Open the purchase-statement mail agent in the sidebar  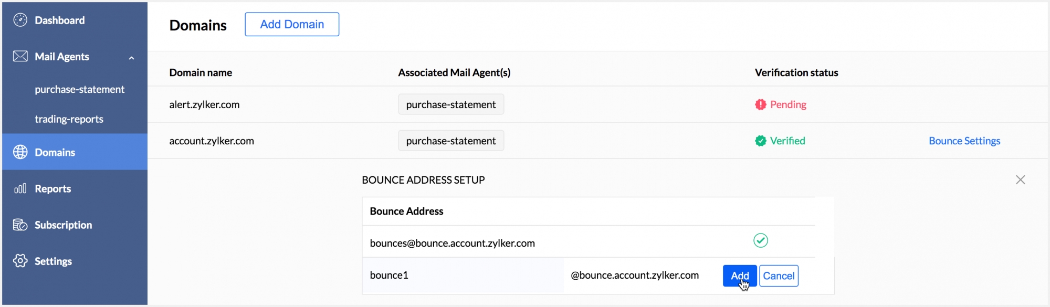[79, 89]
